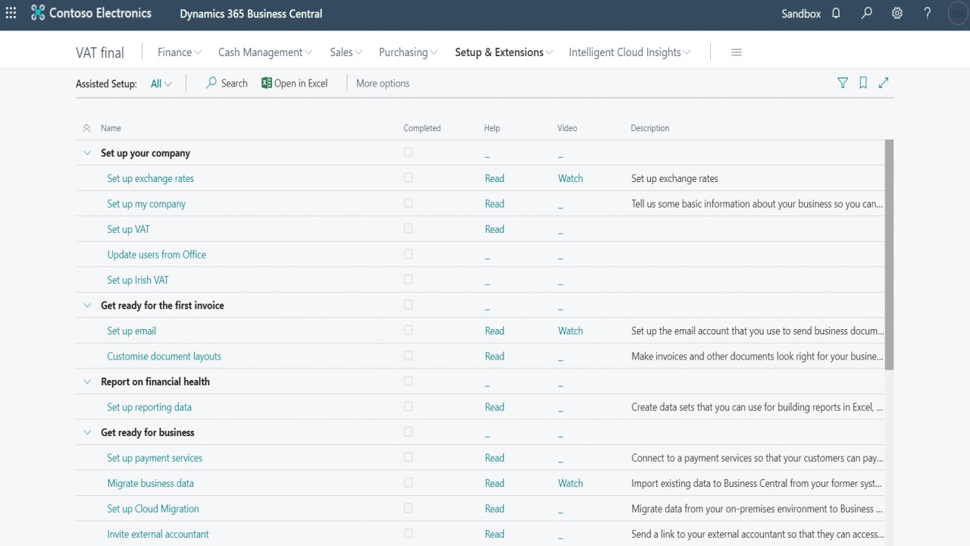Click the bookmark icon

(x=863, y=83)
